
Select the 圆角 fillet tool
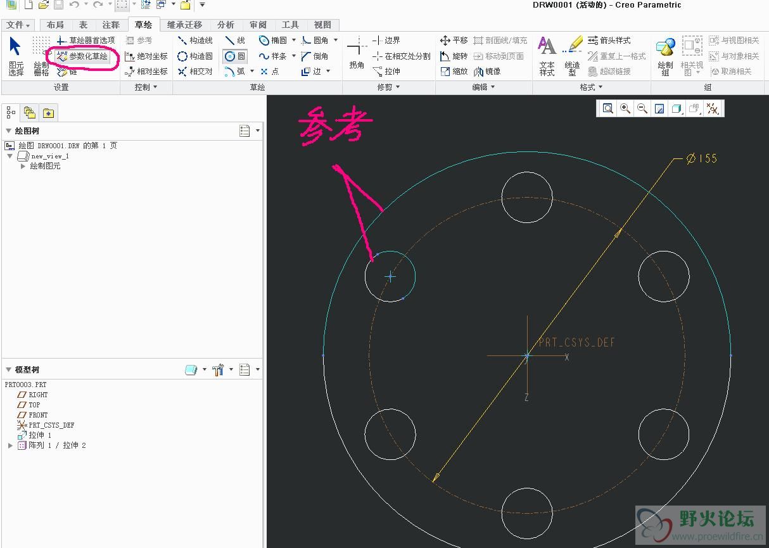pos(315,41)
